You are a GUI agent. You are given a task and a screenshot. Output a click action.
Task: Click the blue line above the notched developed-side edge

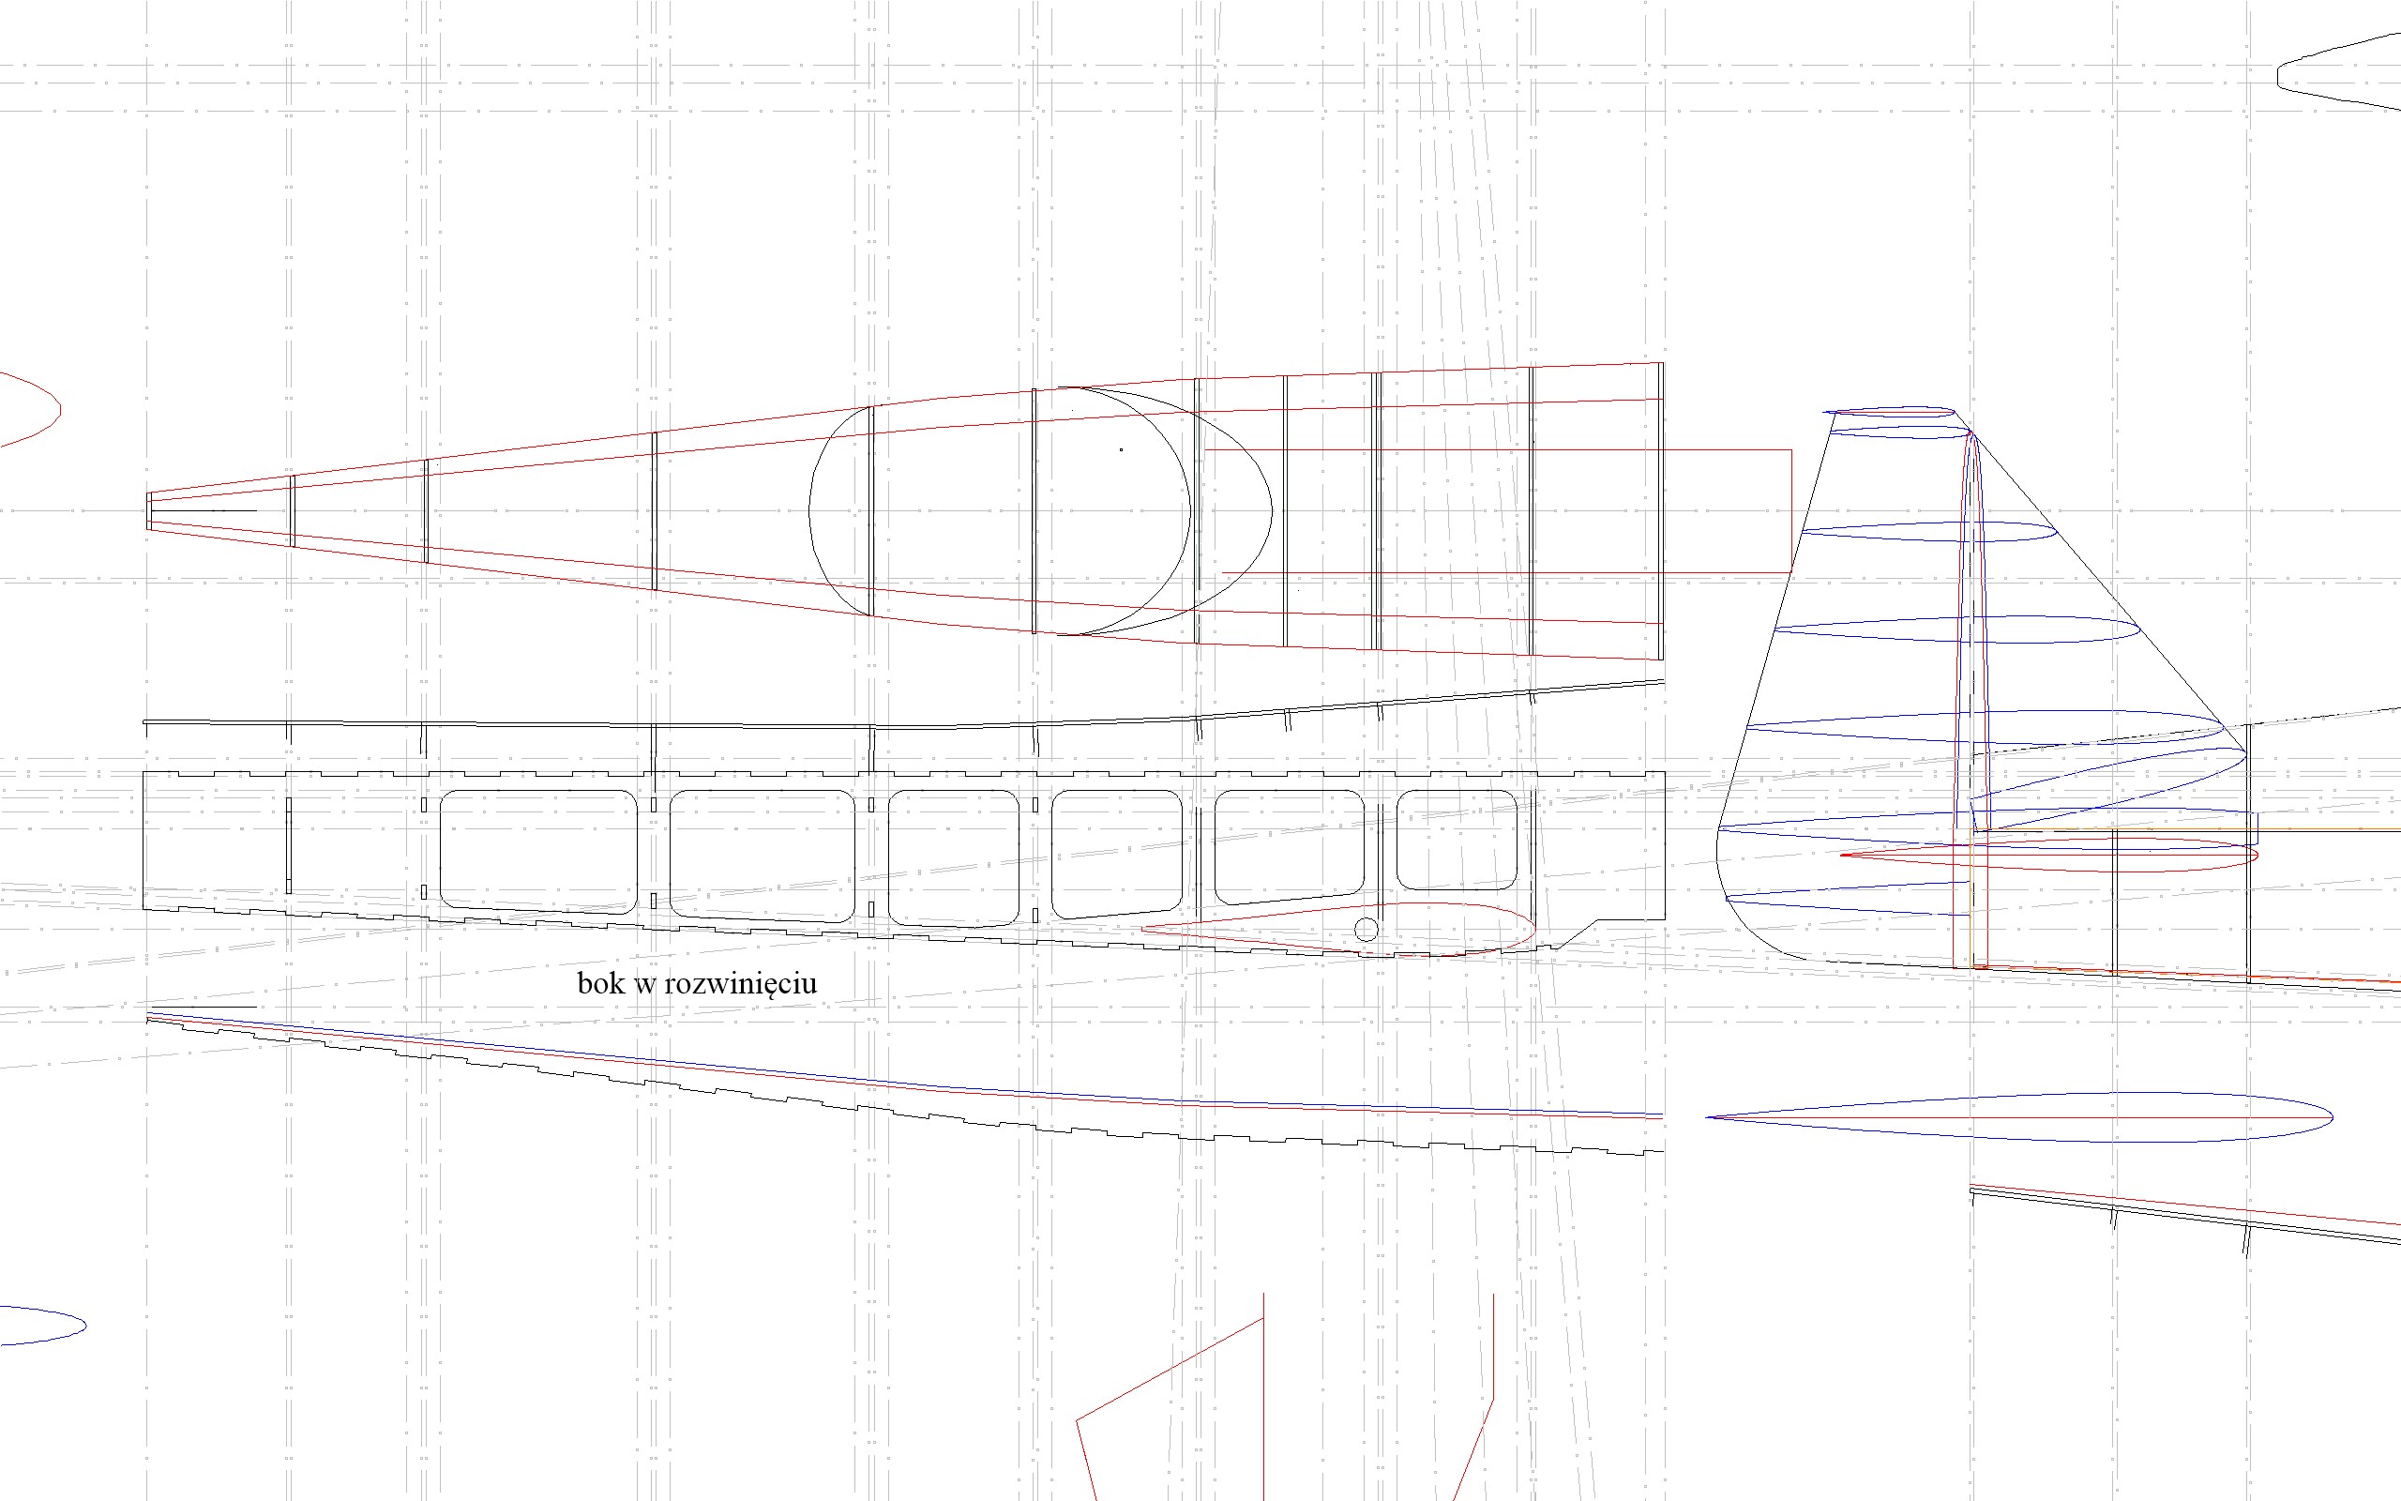[893, 1082]
